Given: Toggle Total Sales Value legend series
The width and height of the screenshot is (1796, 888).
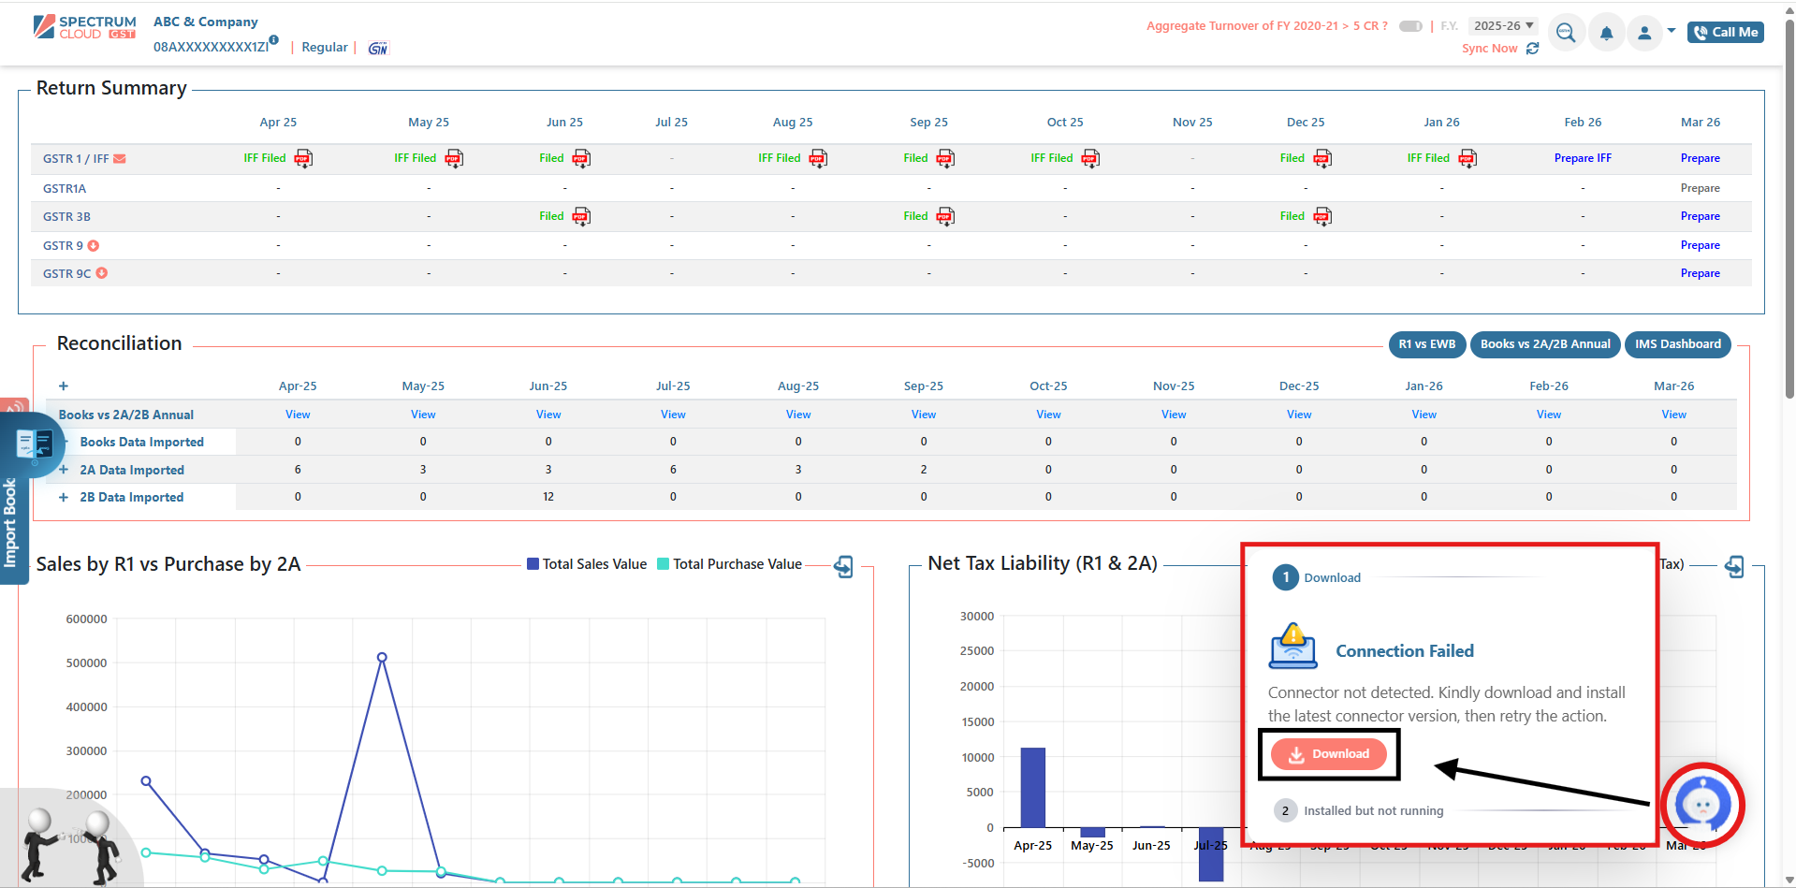Looking at the screenshot, I should pyautogui.click(x=587, y=564).
